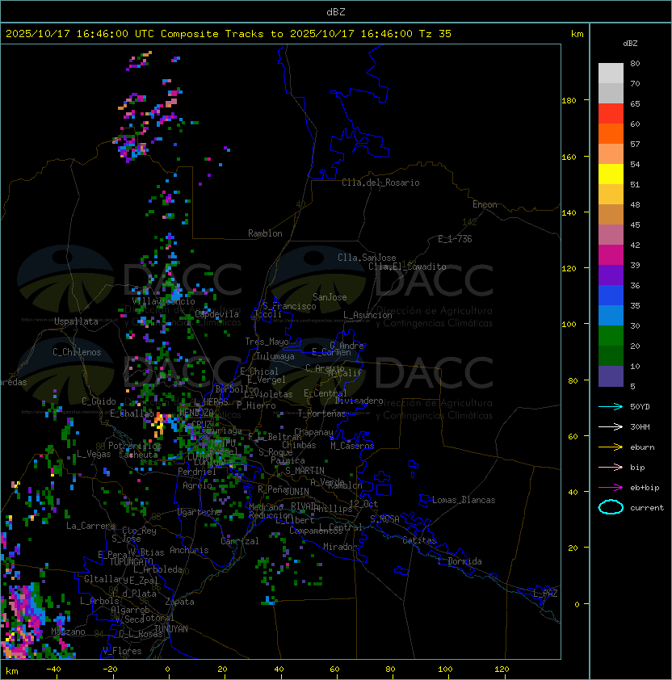Pick the bright green swatch below 30 dBZ

click(611, 336)
